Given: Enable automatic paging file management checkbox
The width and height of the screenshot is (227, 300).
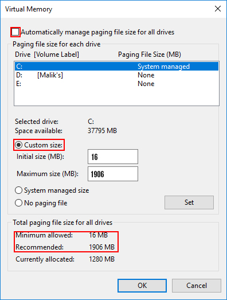Looking at the screenshot, I should pos(15,32).
